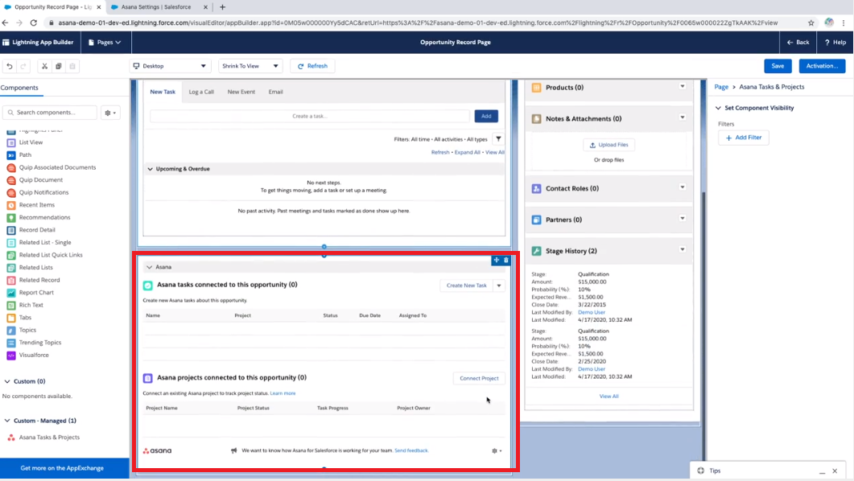Screen dimensions: 854x481
Task: Click the Back button in header
Action: (x=798, y=42)
